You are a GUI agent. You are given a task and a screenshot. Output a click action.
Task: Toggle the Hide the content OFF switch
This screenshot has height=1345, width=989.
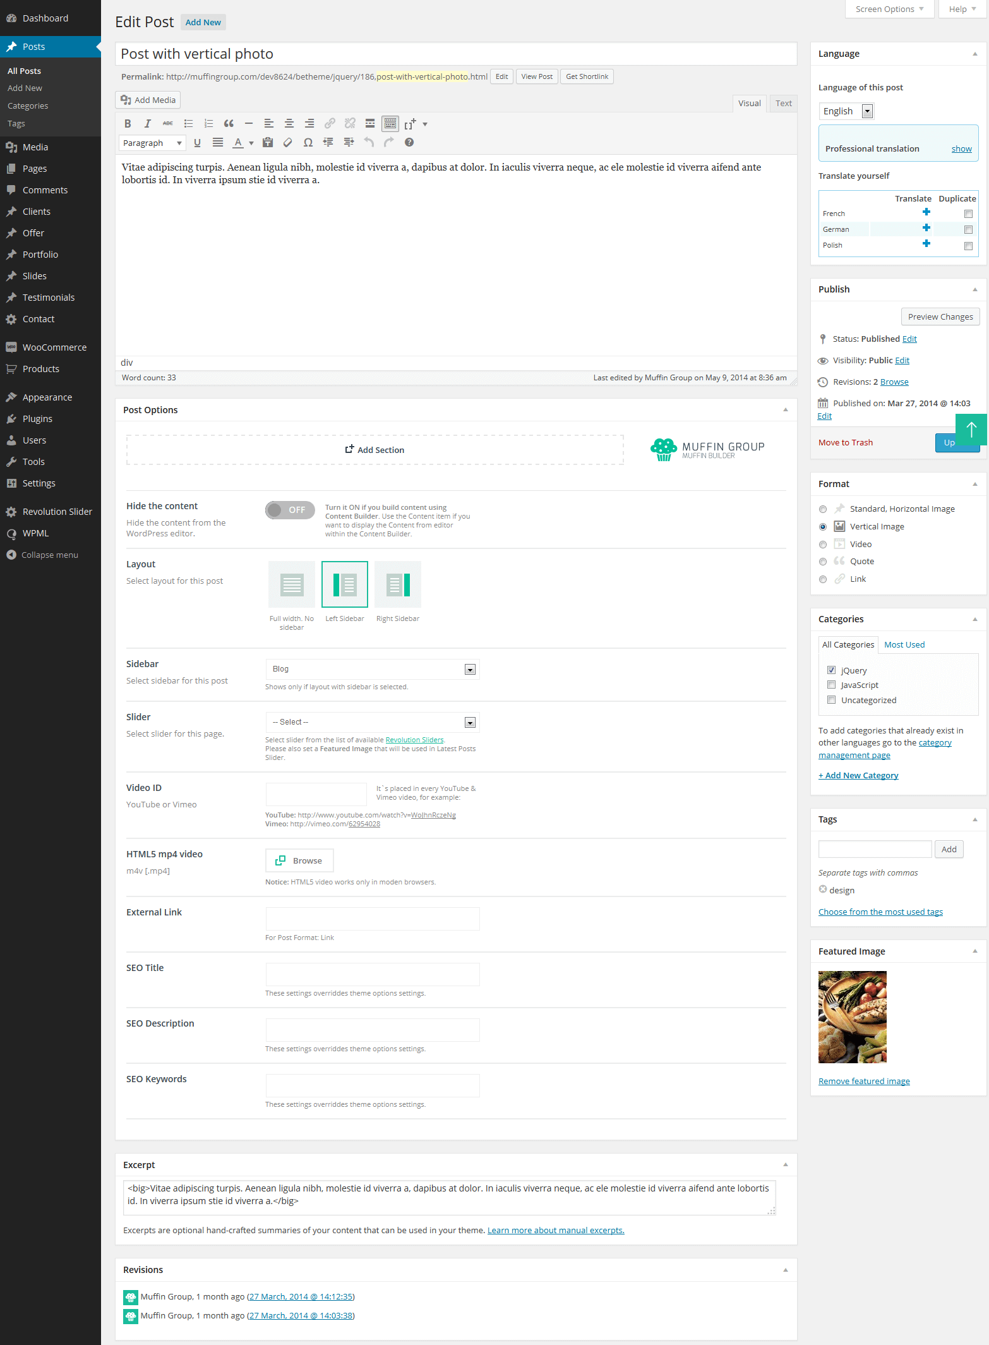290,510
